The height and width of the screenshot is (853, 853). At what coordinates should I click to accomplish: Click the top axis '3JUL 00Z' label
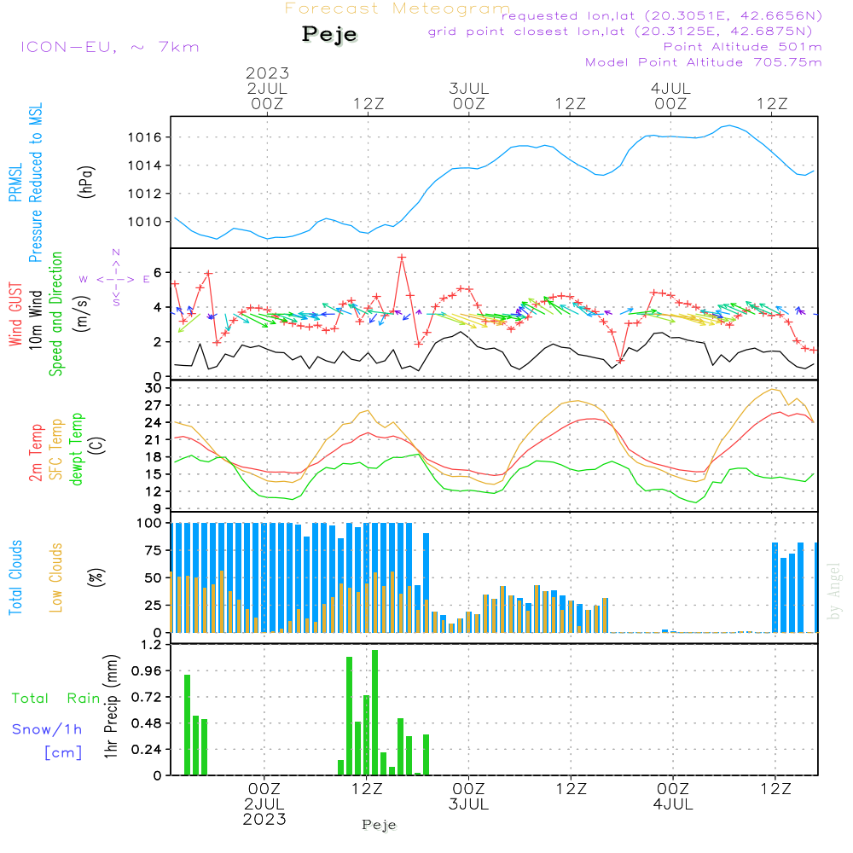469,96
